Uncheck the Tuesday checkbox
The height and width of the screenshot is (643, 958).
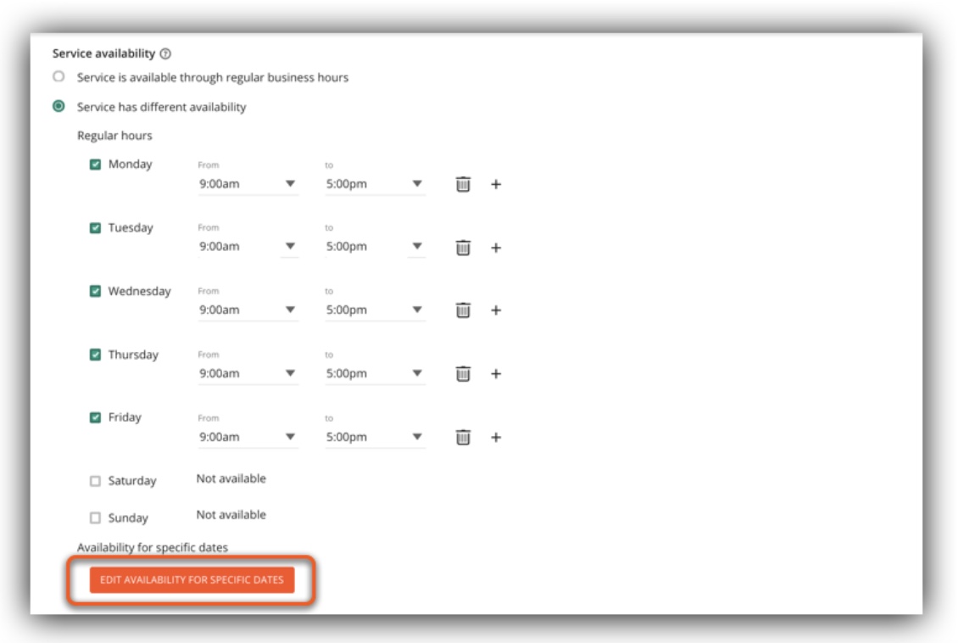pyautogui.click(x=95, y=228)
